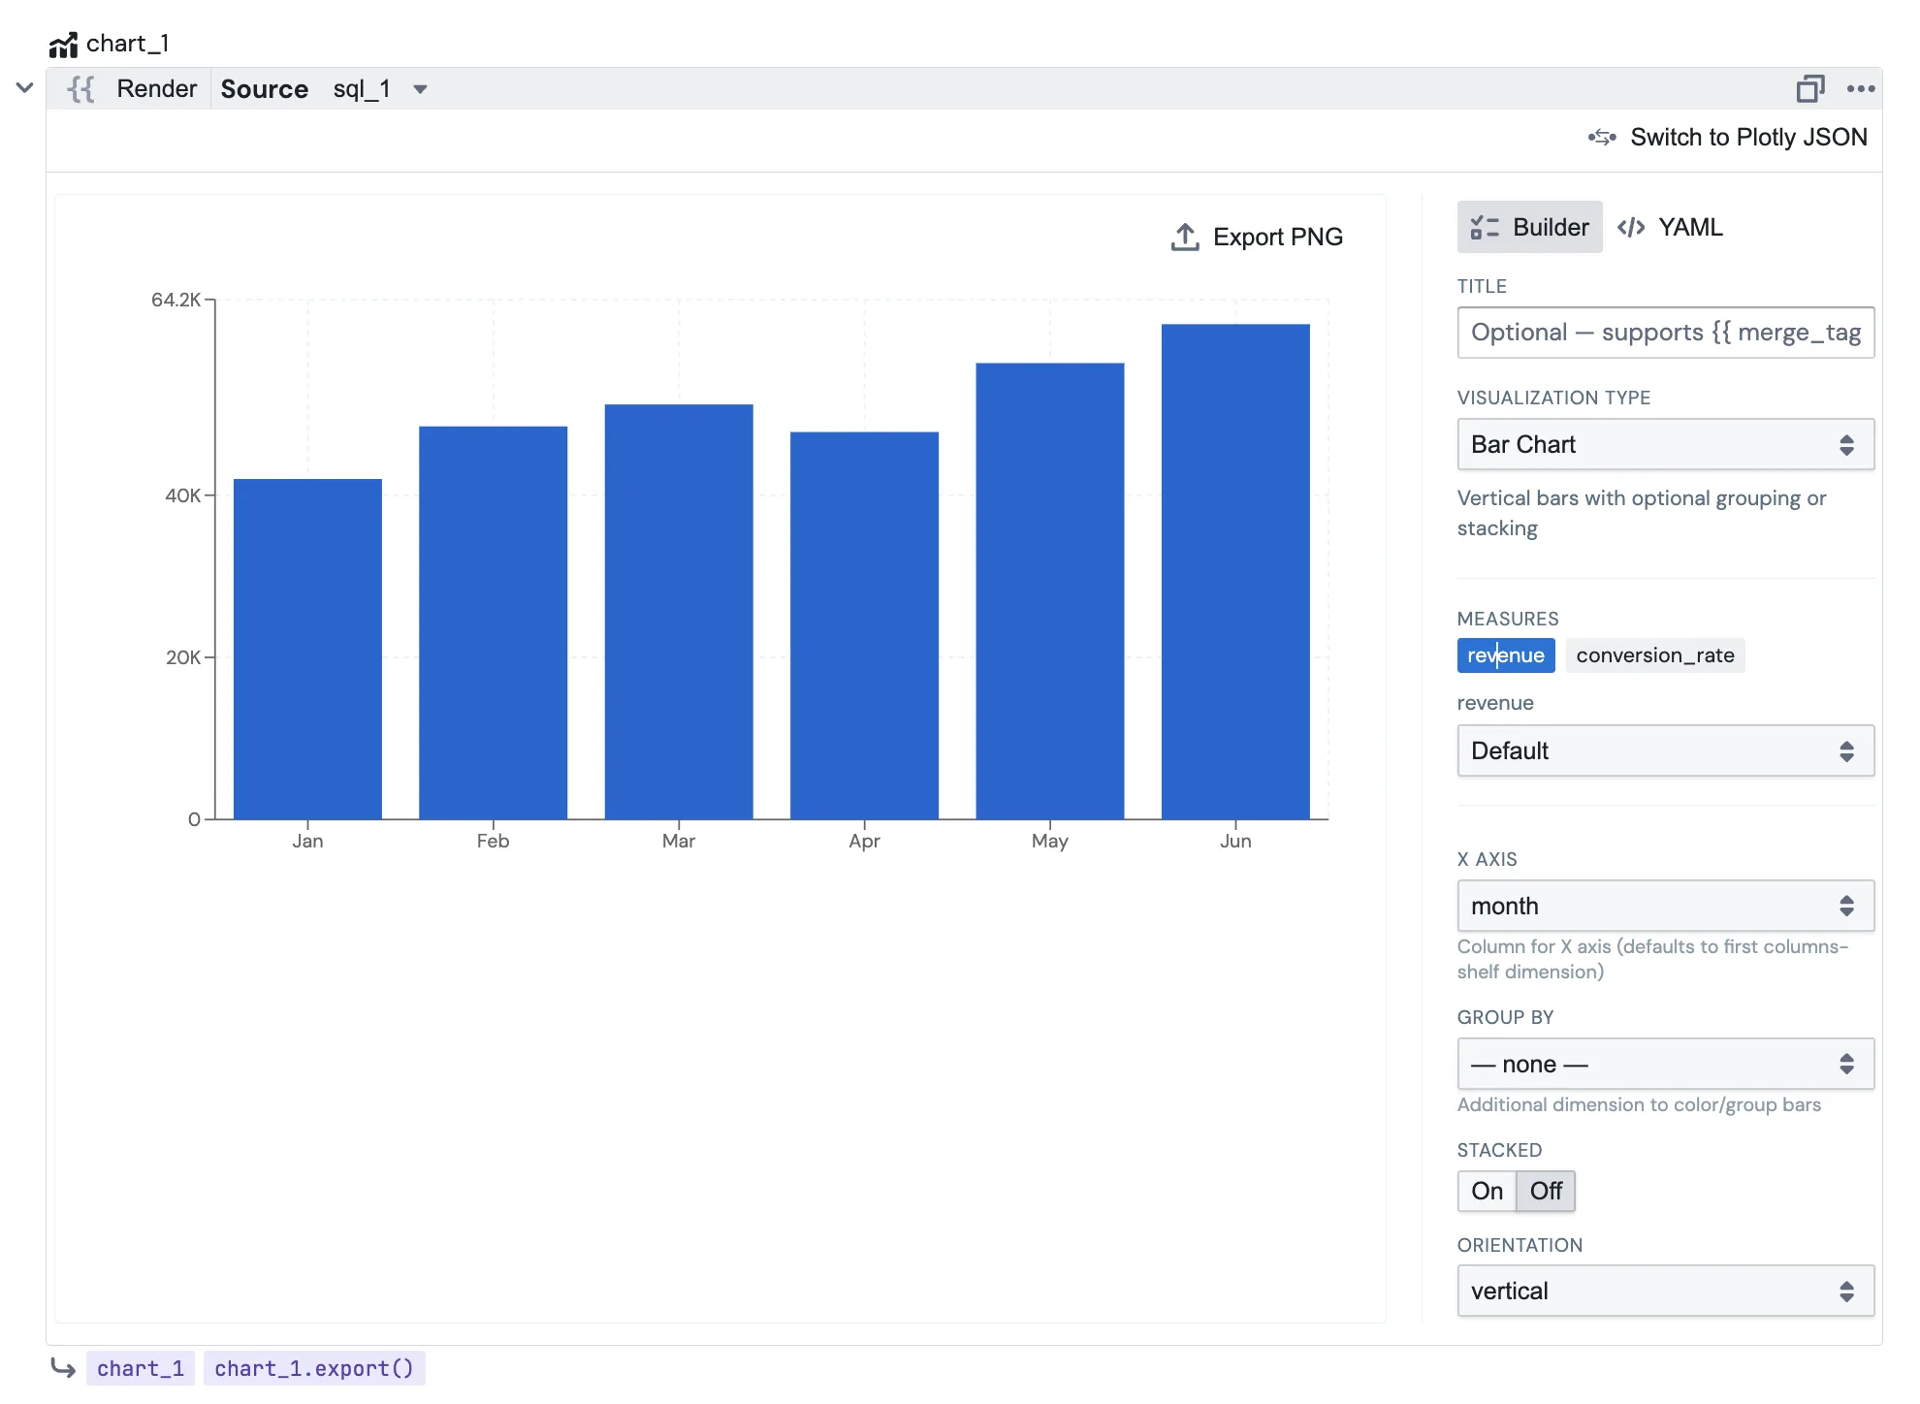Image resolution: width=1920 pixels, height=1404 pixels.
Task: Click the Switch to Plotly JSON icon
Action: tap(1602, 138)
